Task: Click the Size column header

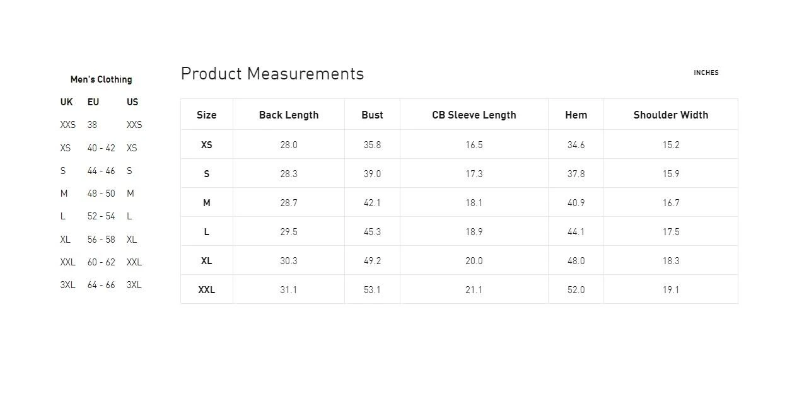Action: tap(206, 115)
